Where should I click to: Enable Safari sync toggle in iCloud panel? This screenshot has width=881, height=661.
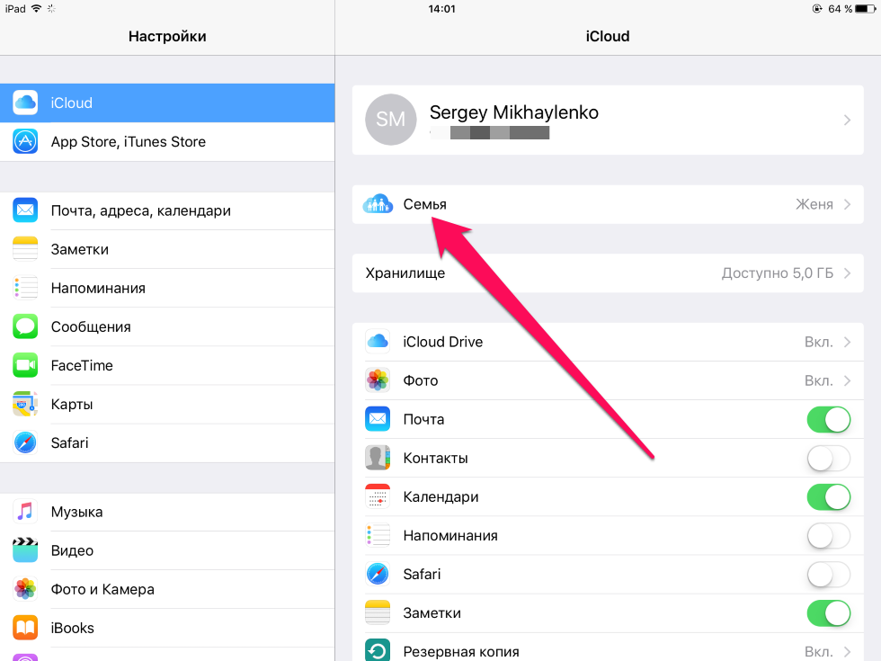pos(828,575)
